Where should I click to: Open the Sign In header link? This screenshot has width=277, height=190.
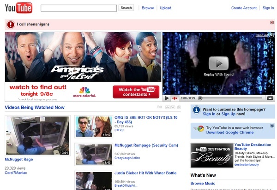tap(268, 8)
